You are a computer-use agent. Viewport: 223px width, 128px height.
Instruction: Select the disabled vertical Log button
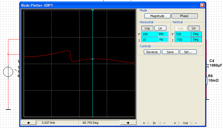[x=180, y=28]
